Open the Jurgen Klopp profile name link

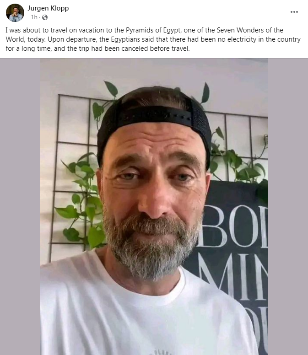point(48,8)
